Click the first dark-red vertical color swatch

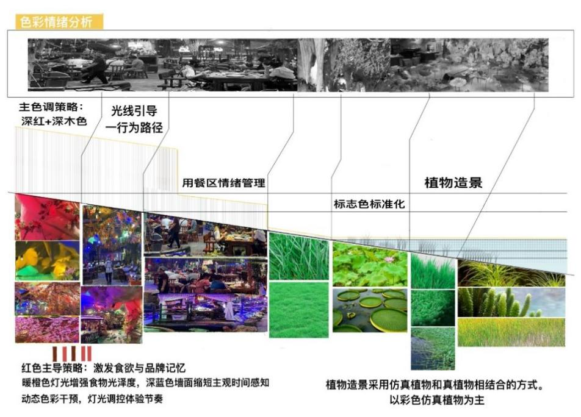coord(55,352)
